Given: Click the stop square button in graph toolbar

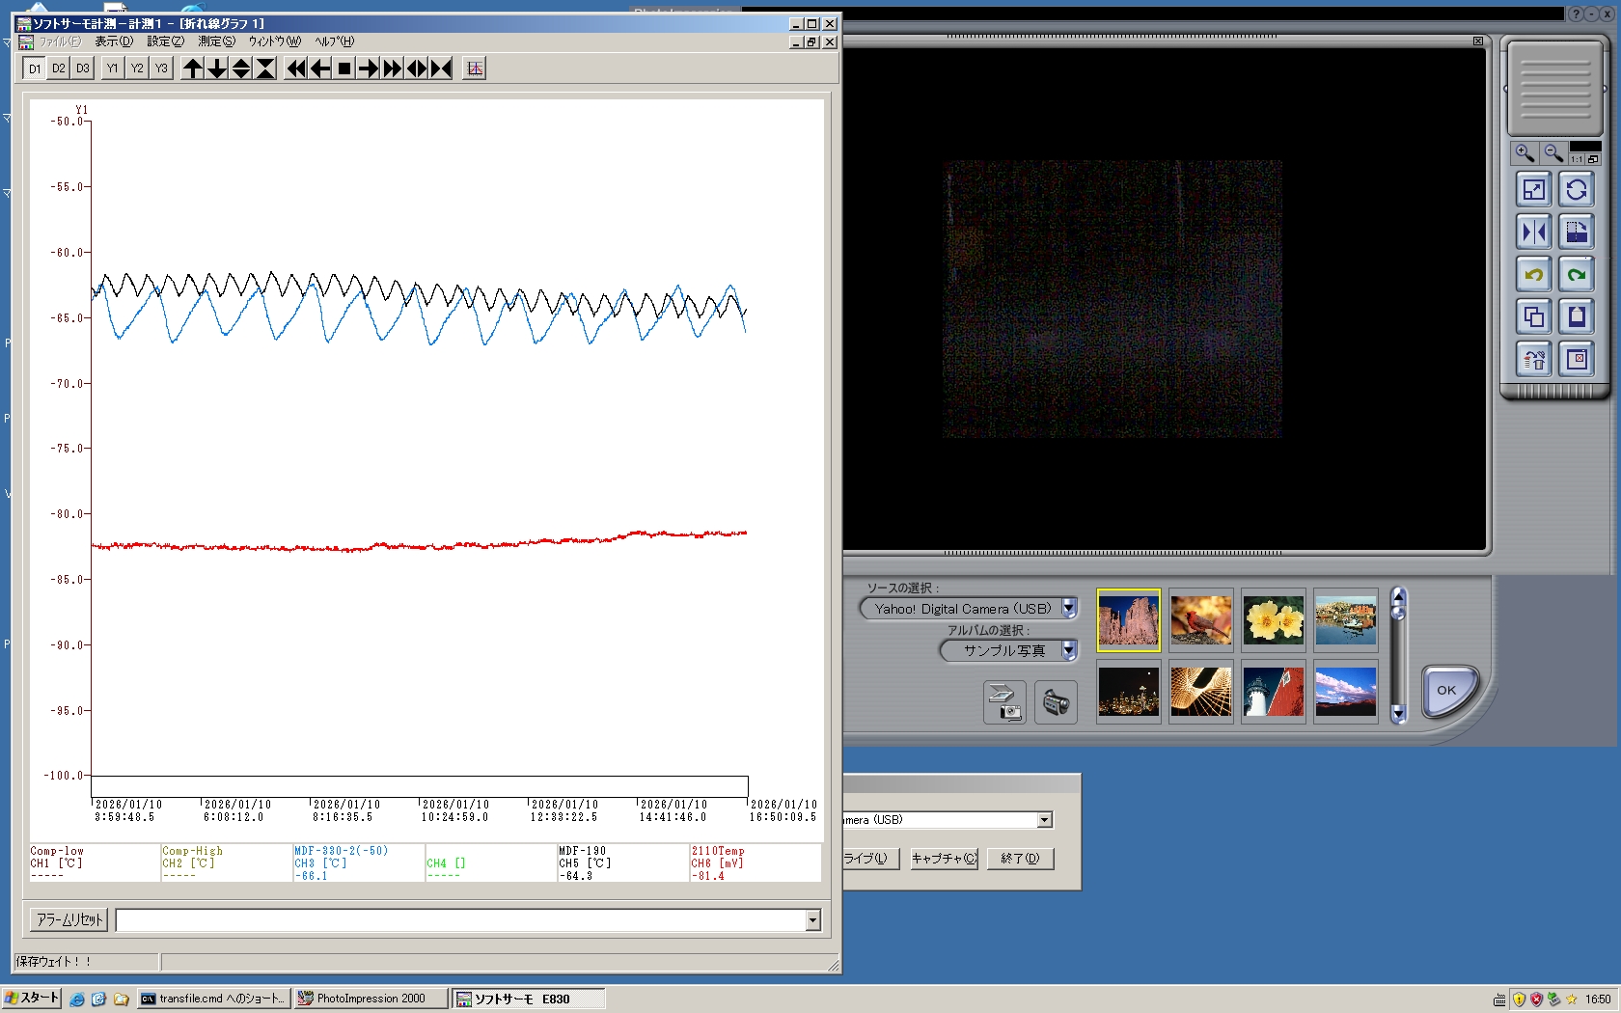Looking at the screenshot, I should 343,68.
